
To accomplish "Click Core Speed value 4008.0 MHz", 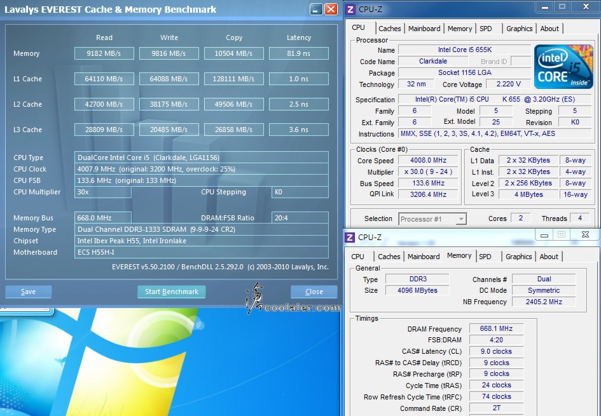I will (x=428, y=160).
